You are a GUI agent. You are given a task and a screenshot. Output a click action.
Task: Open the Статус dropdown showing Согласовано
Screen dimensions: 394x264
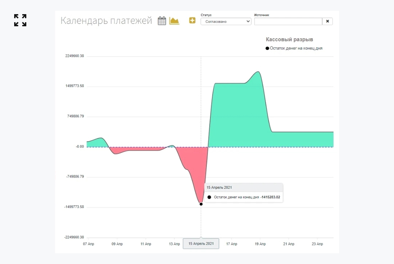click(x=226, y=21)
